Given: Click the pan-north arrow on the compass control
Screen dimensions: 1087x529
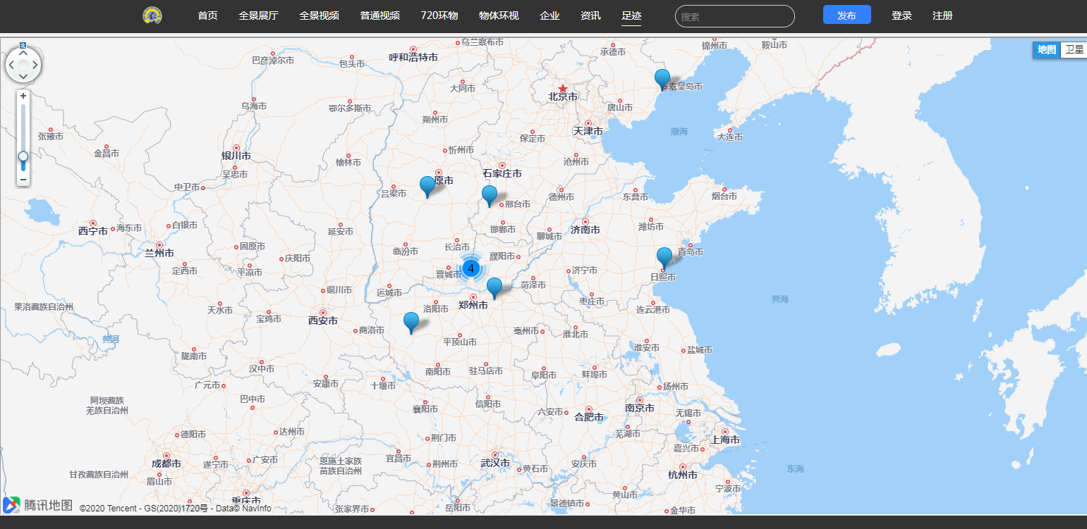Looking at the screenshot, I should click(x=23, y=52).
